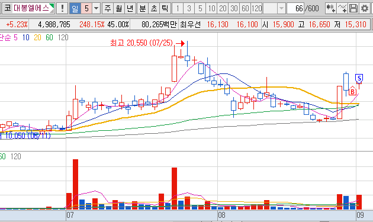Click the add indicator line icon
373x222 pixels.
(x=342, y=8)
